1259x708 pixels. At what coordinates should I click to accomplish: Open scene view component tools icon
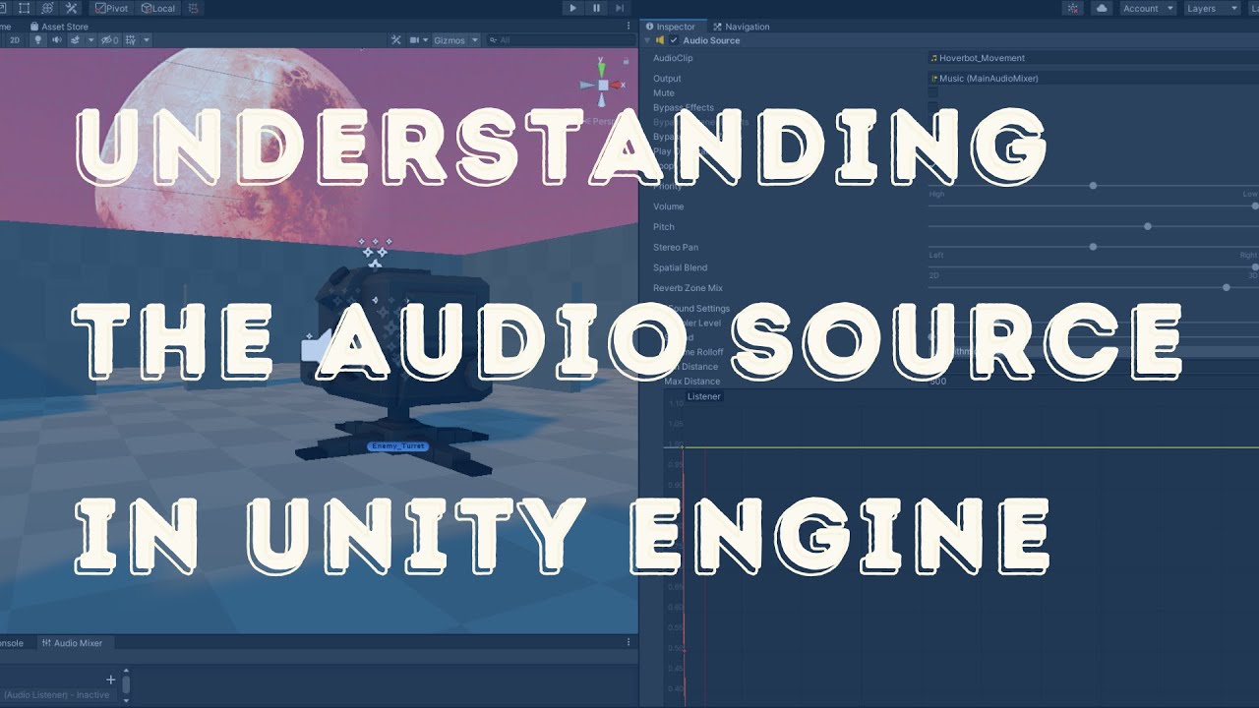(396, 40)
